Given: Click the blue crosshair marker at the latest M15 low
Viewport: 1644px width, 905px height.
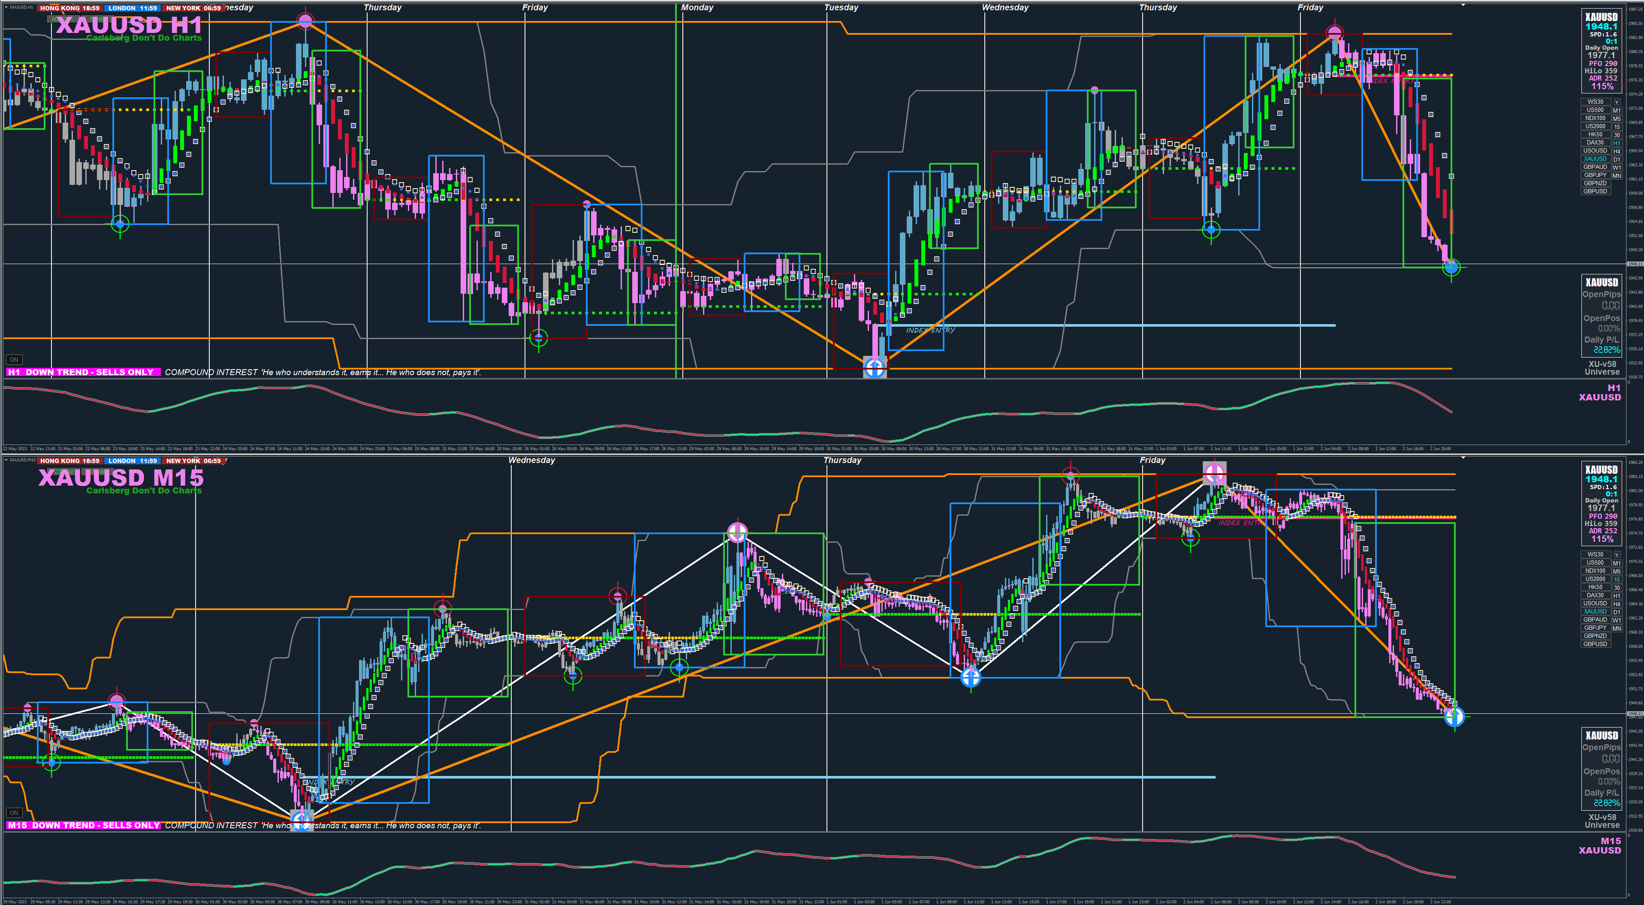Looking at the screenshot, I should 1454,716.
